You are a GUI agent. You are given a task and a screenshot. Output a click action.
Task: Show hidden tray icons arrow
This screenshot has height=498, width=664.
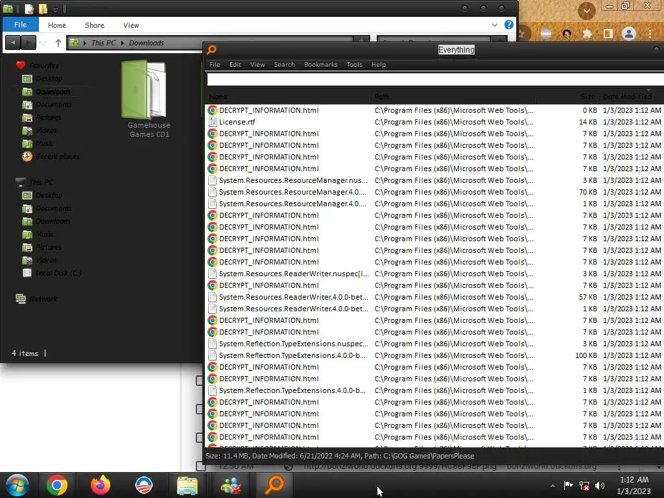point(552,486)
